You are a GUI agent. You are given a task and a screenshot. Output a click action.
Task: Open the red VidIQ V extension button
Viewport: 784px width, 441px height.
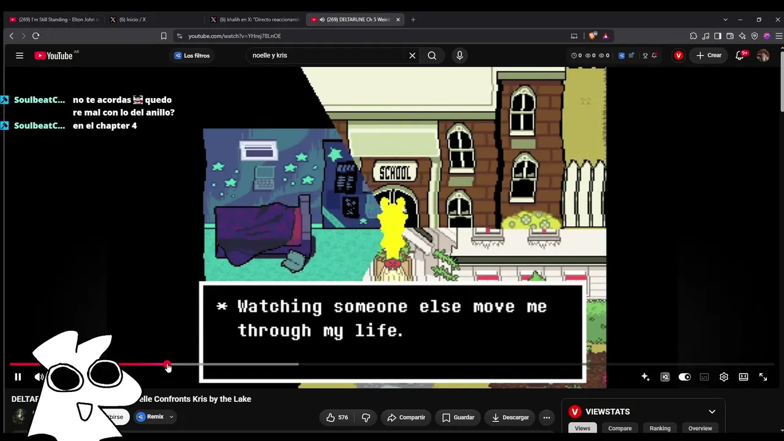point(678,55)
